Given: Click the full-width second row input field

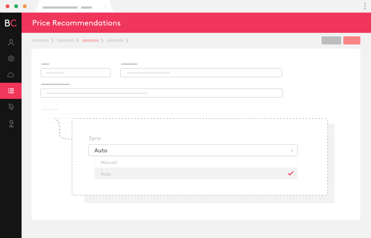Looking at the screenshot, I should point(161,93).
